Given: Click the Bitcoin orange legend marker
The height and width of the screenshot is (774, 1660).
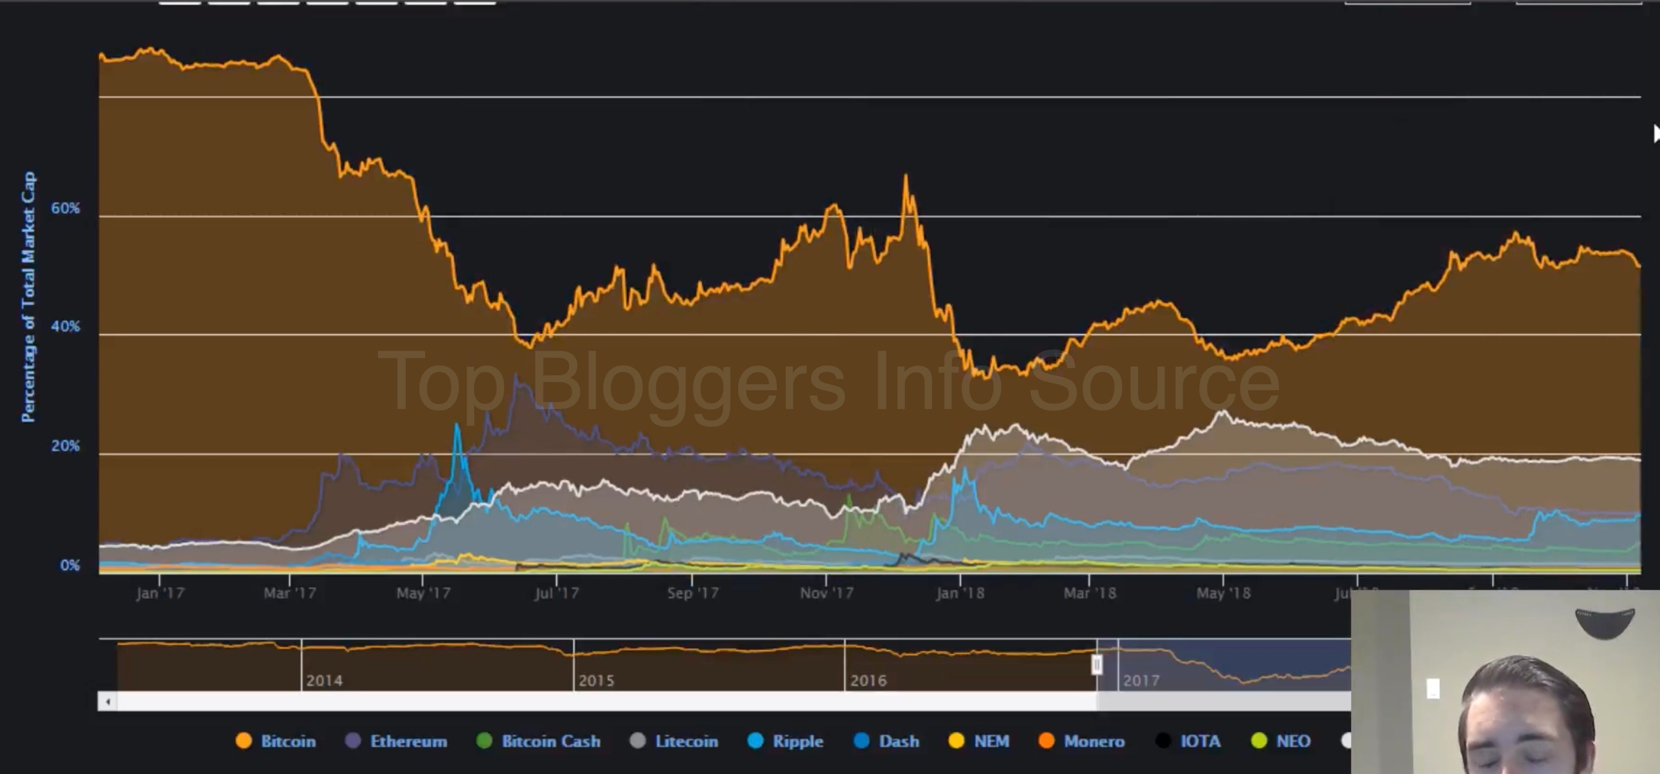Looking at the screenshot, I should [244, 741].
